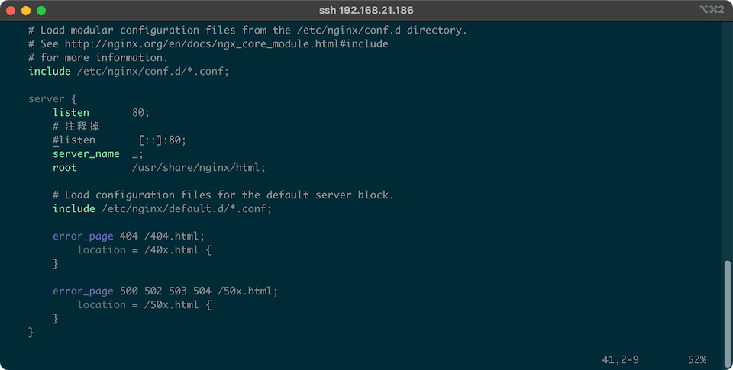
Task: Click the nginx.org documentation URL in comment
Action: point(226,44)
